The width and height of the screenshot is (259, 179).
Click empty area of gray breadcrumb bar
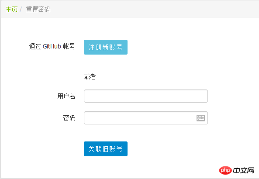(148, 9)
